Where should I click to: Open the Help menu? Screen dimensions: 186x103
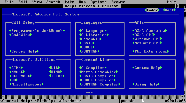coord(172,2)
